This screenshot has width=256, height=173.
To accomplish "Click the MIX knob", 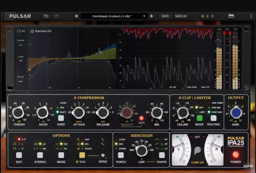I will (157, 113).
